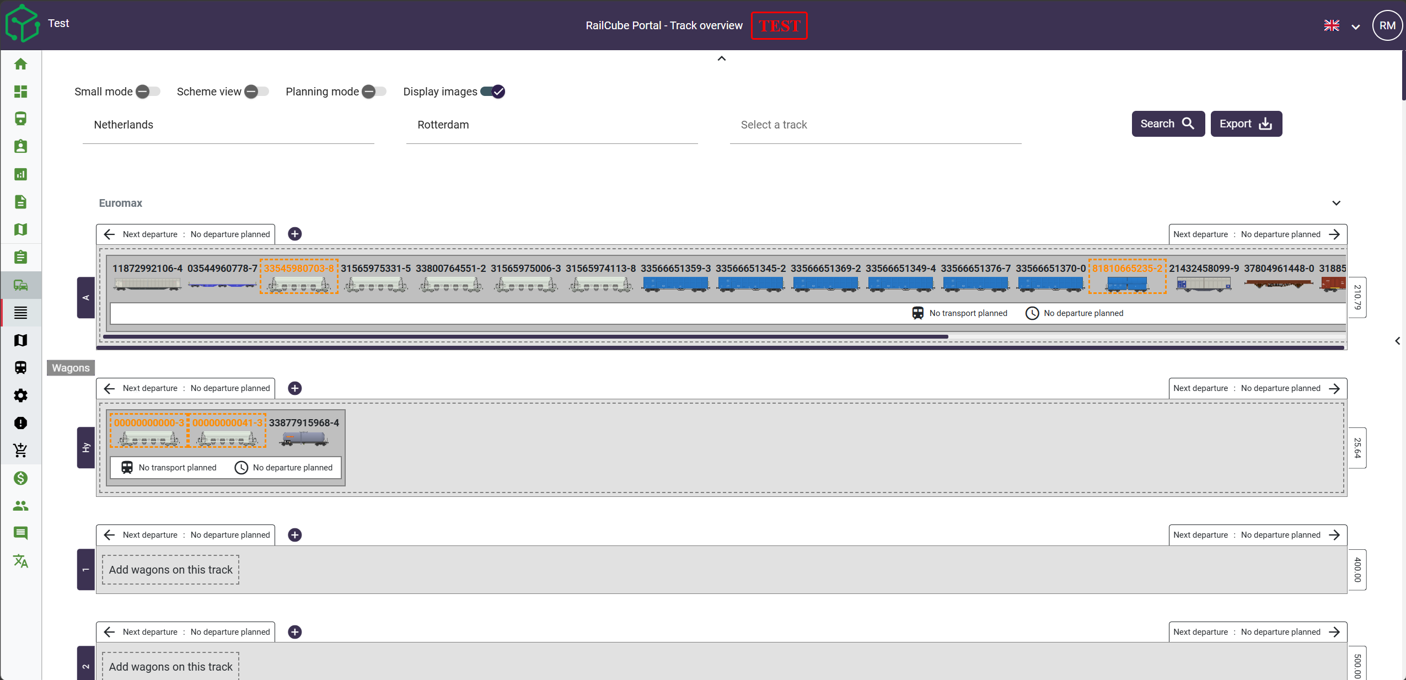This screenshot has height=680, width=1406.
Task: Open the shopping cart sidebar icon
Action: coord(20,451)
